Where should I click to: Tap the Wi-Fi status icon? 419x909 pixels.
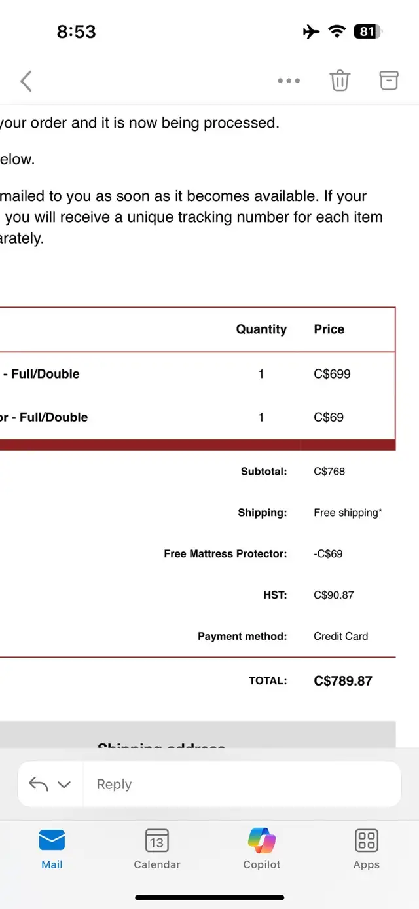(337, 31)
